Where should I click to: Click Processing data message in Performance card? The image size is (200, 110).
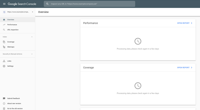click(x=138, y=49)
